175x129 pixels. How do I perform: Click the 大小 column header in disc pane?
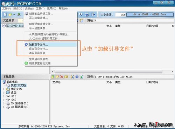tap(109, 26)
